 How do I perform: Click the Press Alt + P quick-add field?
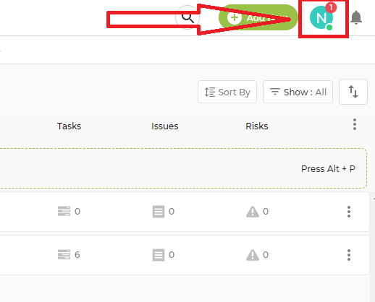pos(183,168)
